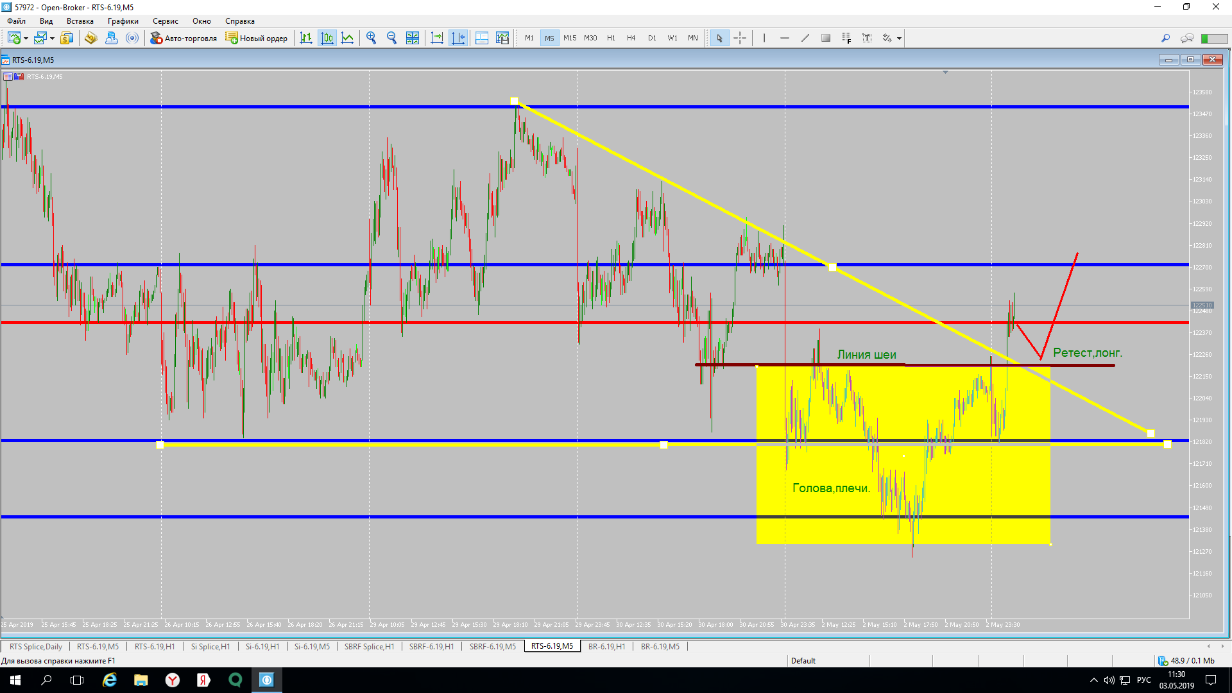Open Yandex Browser from the taskbar
The height and width of the screenshot is (693, 1232).
click(x=173, y=680)
